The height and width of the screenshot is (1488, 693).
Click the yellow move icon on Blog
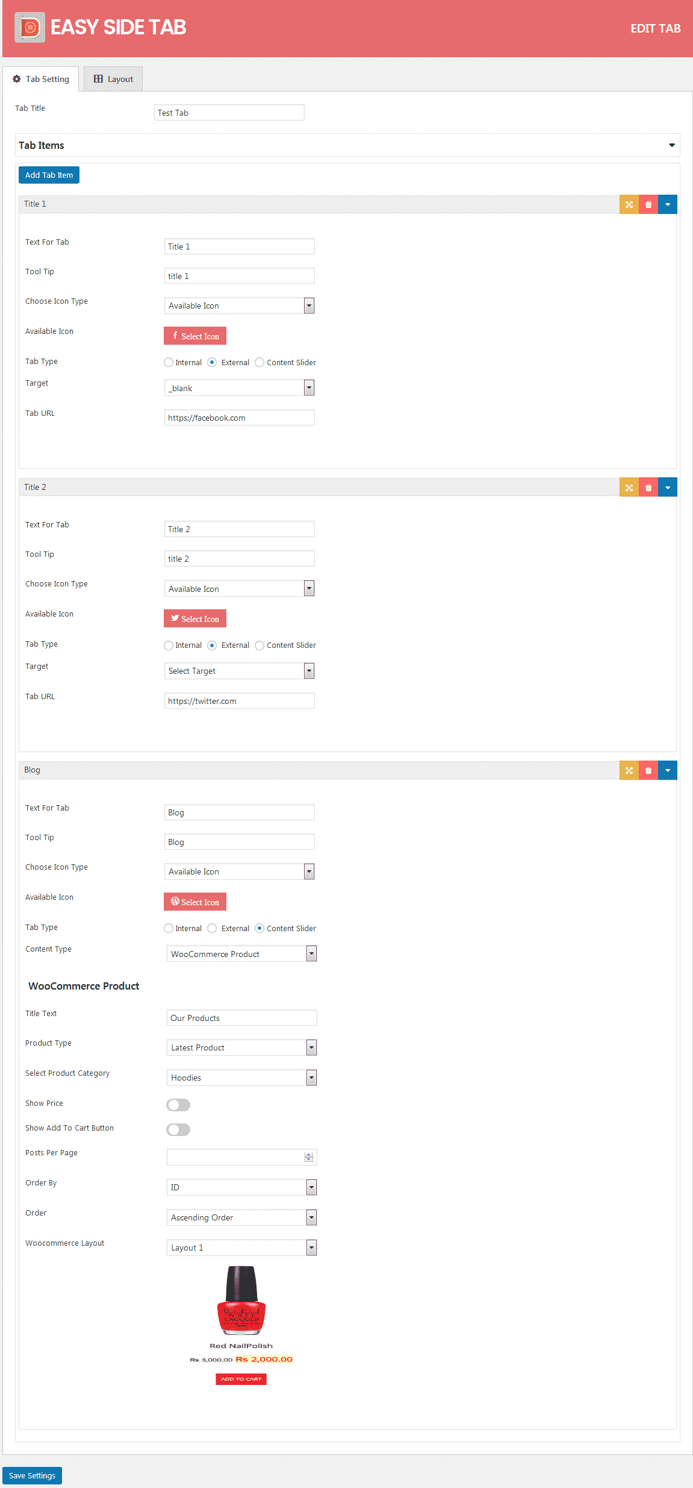point(629,770)
